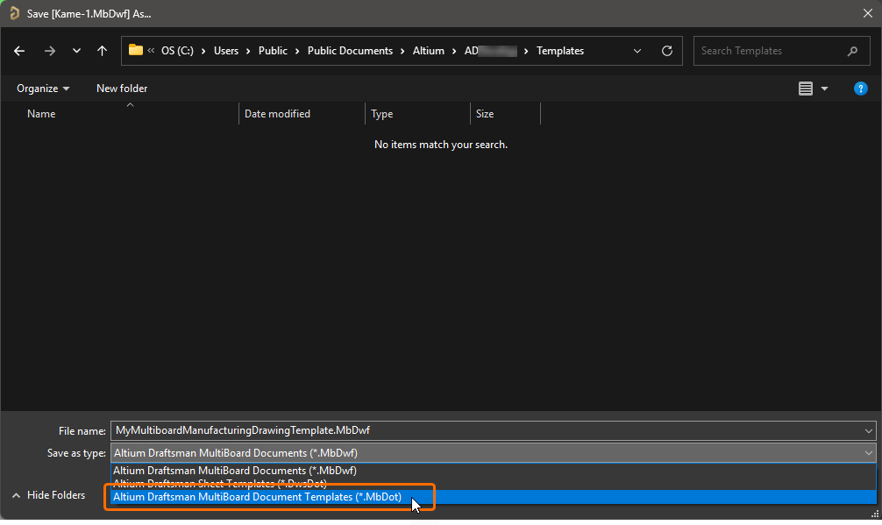Sort by the Type column
This screenshot has width=882, height=525.
[382, 114]
